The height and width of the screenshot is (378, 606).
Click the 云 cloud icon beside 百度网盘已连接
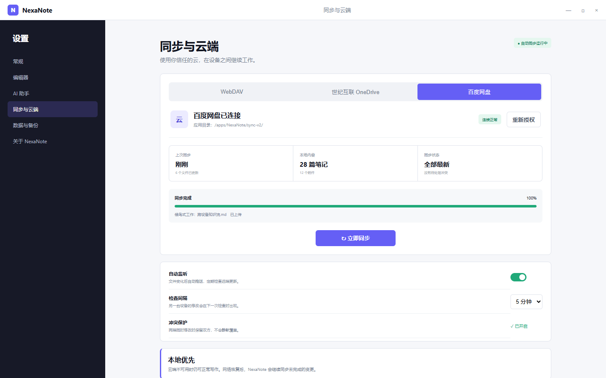pyautogui.click(x=179, y=119)
